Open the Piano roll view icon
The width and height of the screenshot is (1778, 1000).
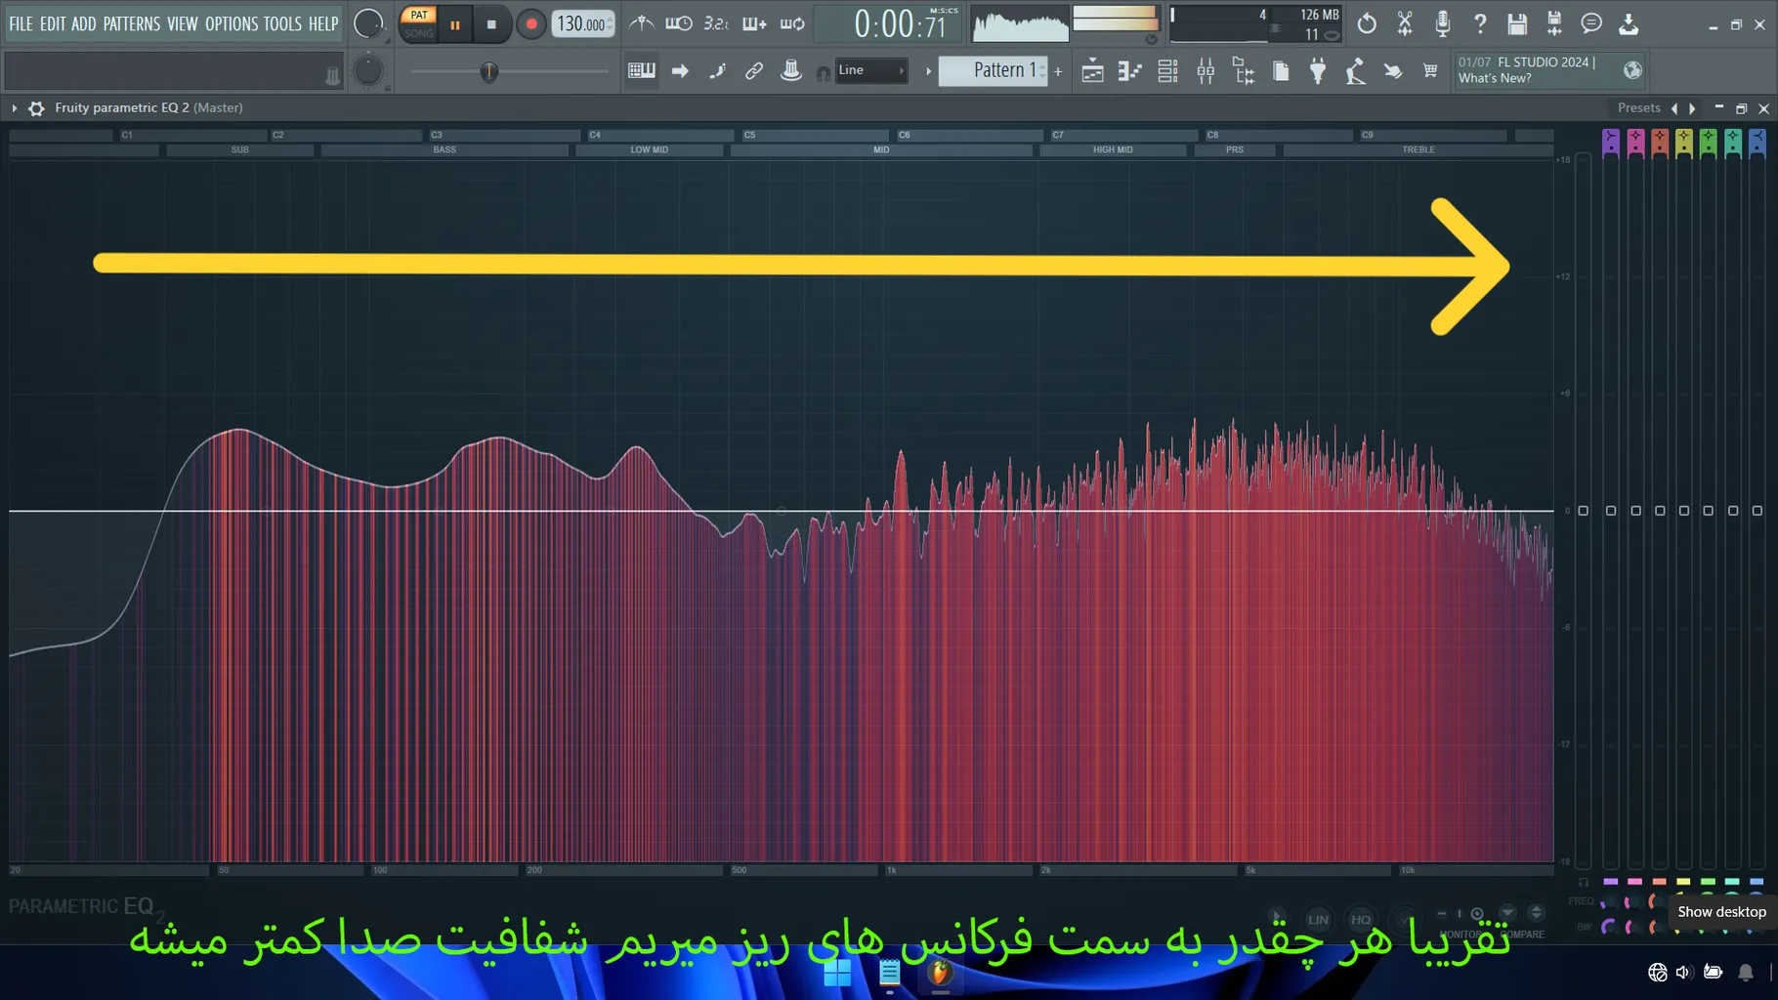(1130, 70)
